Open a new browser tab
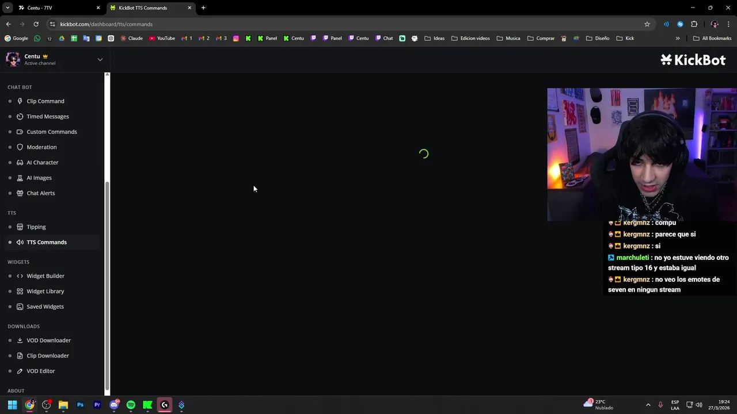737x414 pixels. click(x=203, y=8)
